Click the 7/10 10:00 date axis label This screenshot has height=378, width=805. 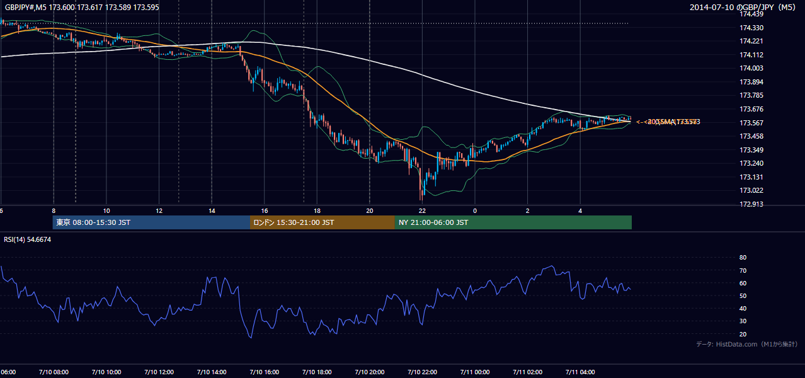(106, 372)
